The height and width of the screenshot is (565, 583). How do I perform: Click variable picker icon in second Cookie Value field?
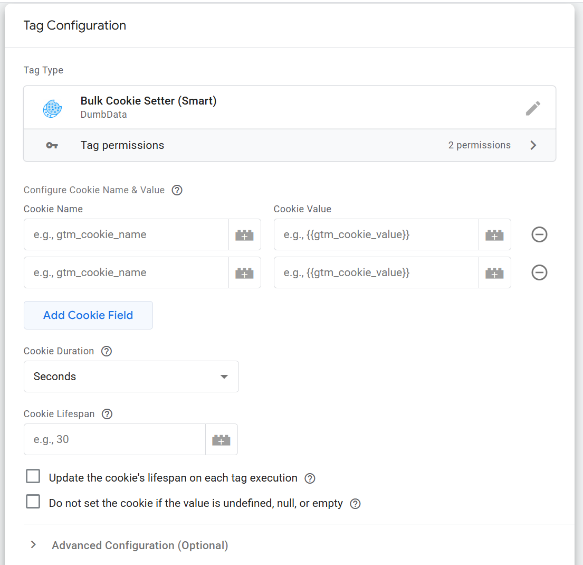(494, 273)
